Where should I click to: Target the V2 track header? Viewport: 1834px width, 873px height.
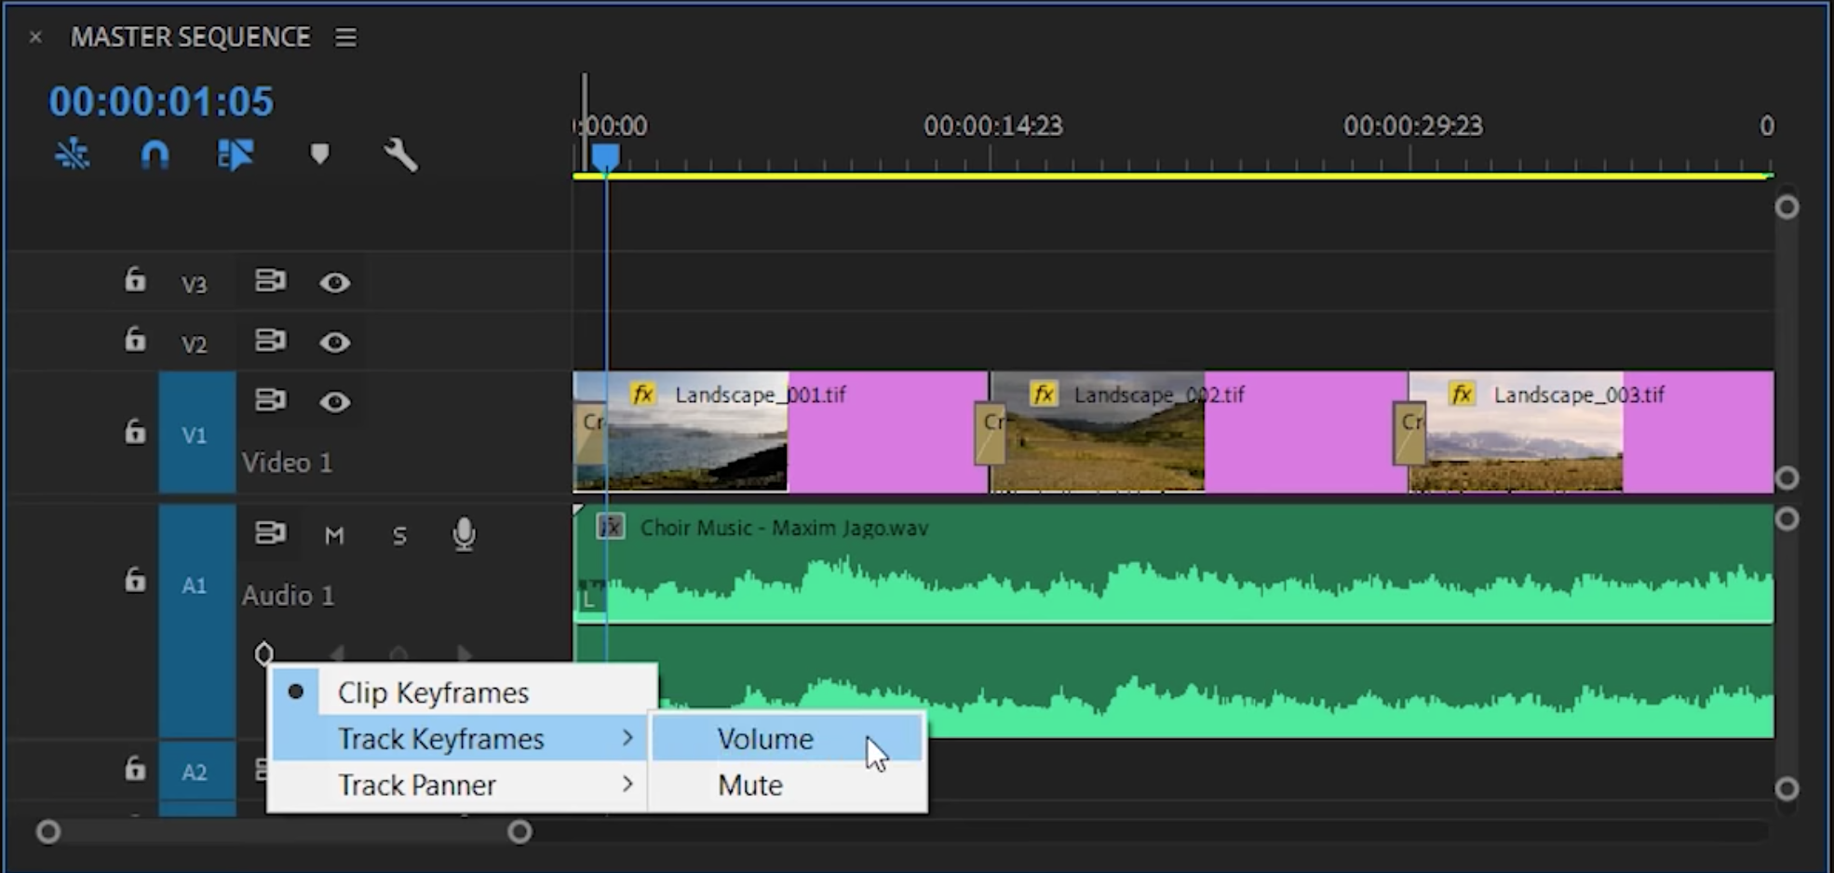(194, 343)
